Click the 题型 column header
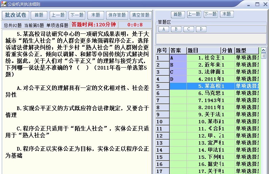The image size is (269, 174). [246, 51]
